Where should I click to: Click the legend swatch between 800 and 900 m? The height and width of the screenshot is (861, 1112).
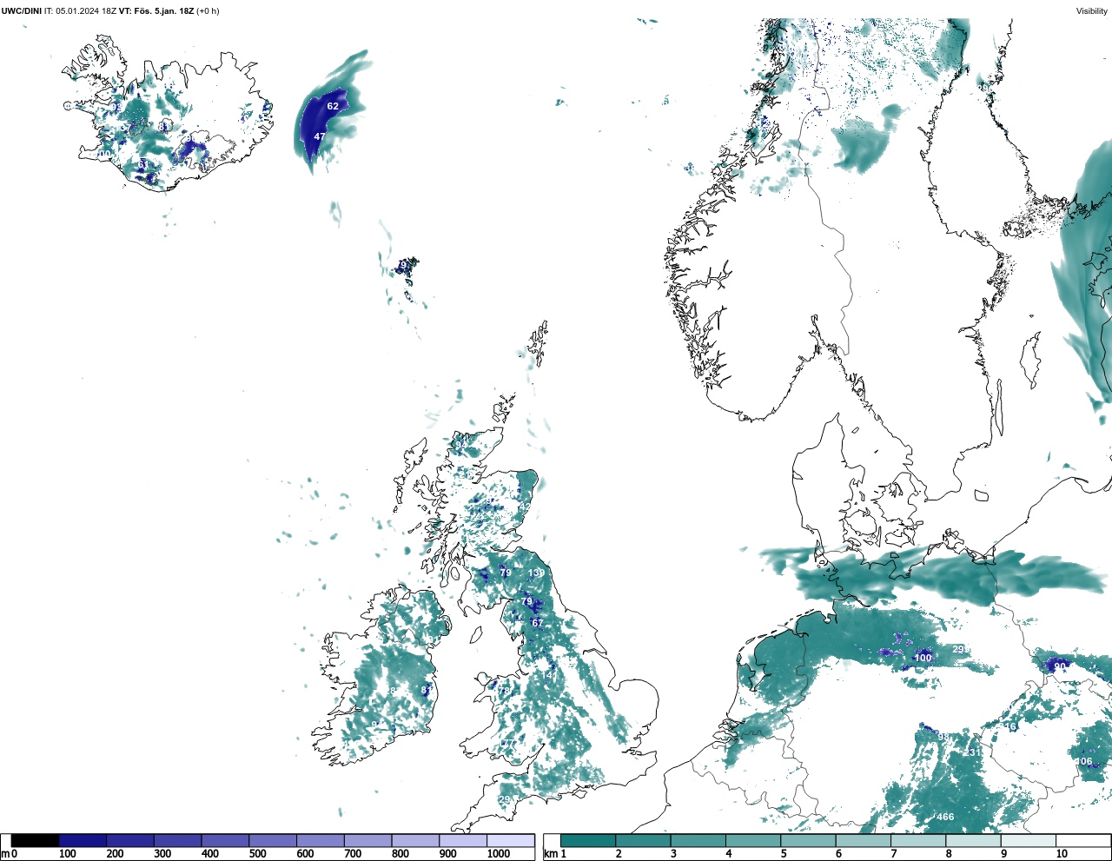pos(415,841)
